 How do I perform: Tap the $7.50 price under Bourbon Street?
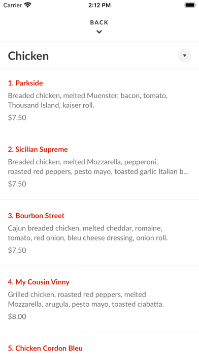[x=17, y=250]
